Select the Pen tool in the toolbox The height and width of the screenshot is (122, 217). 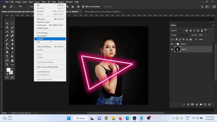12,52
